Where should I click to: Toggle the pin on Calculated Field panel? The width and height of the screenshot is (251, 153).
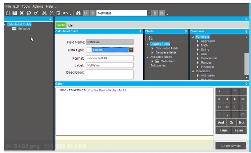pyautogui.click(x=140, y=31)
